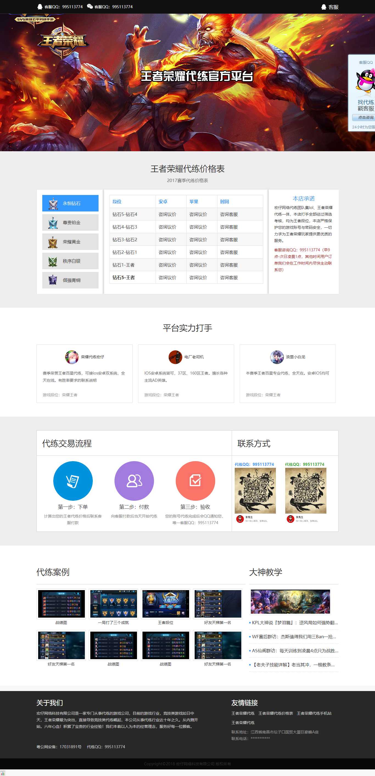Viewport: 375px width, 776px height.
Task: Click the 苹果 column header
Action: (194, 202)
